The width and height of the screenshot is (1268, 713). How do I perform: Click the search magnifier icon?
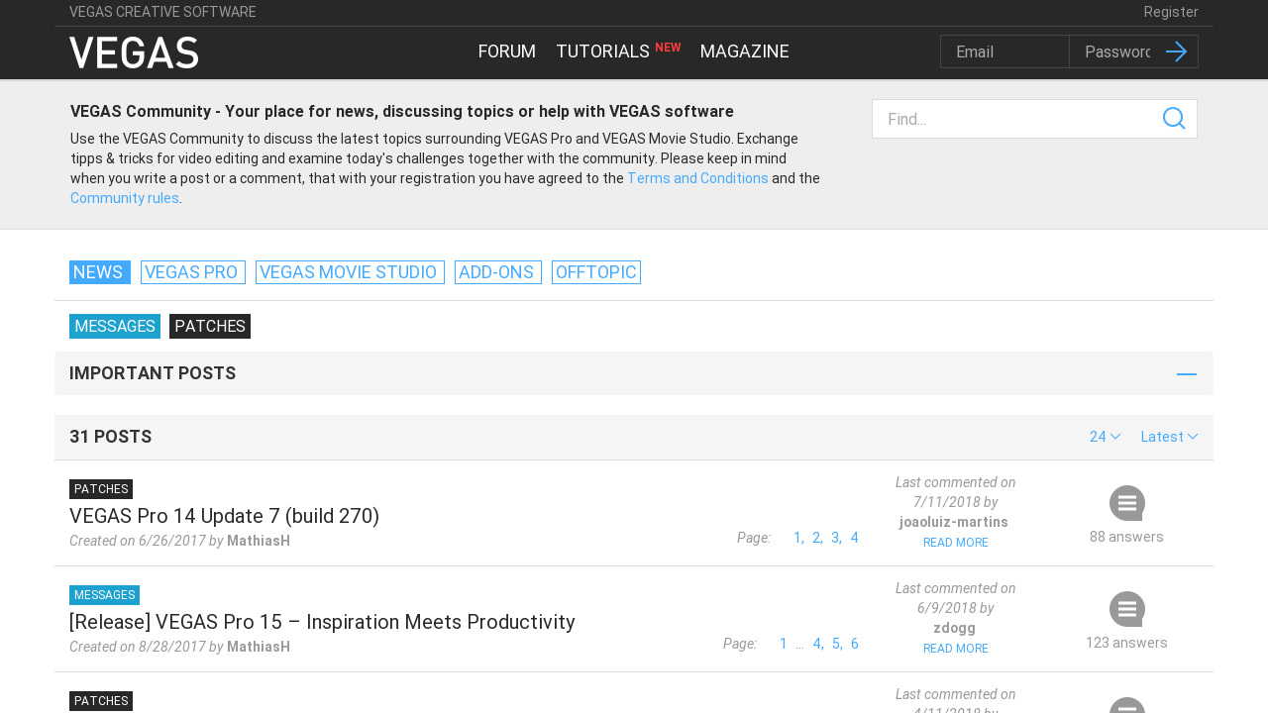1174,119
